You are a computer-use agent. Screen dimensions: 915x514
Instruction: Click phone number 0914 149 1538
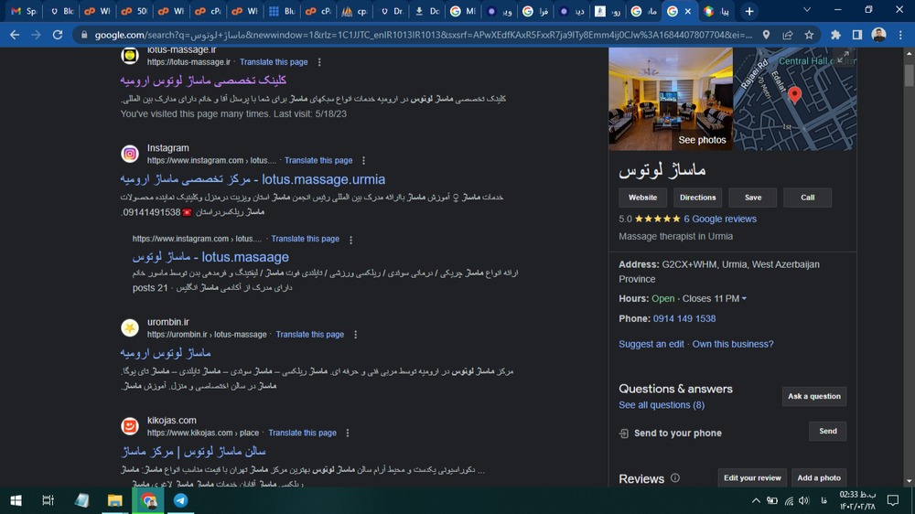684,318
